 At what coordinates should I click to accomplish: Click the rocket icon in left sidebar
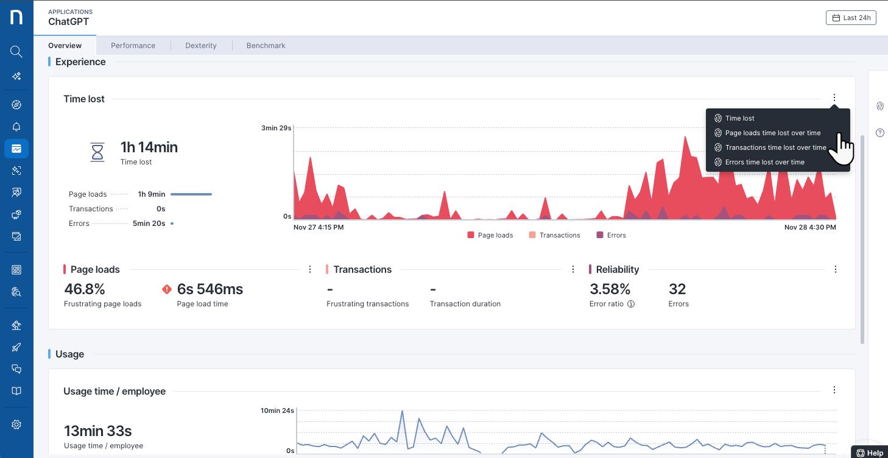point(16,347)
